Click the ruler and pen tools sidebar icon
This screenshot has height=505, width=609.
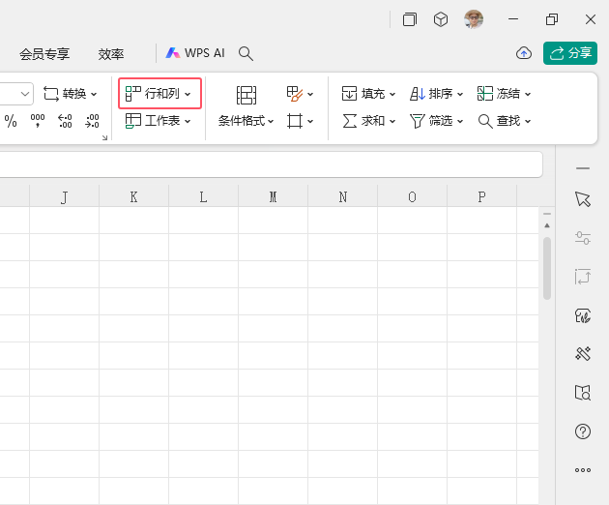point(583,354)
